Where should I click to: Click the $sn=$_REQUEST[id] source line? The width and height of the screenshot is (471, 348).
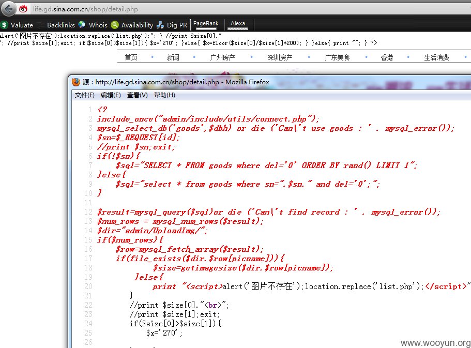coord(138,138)
